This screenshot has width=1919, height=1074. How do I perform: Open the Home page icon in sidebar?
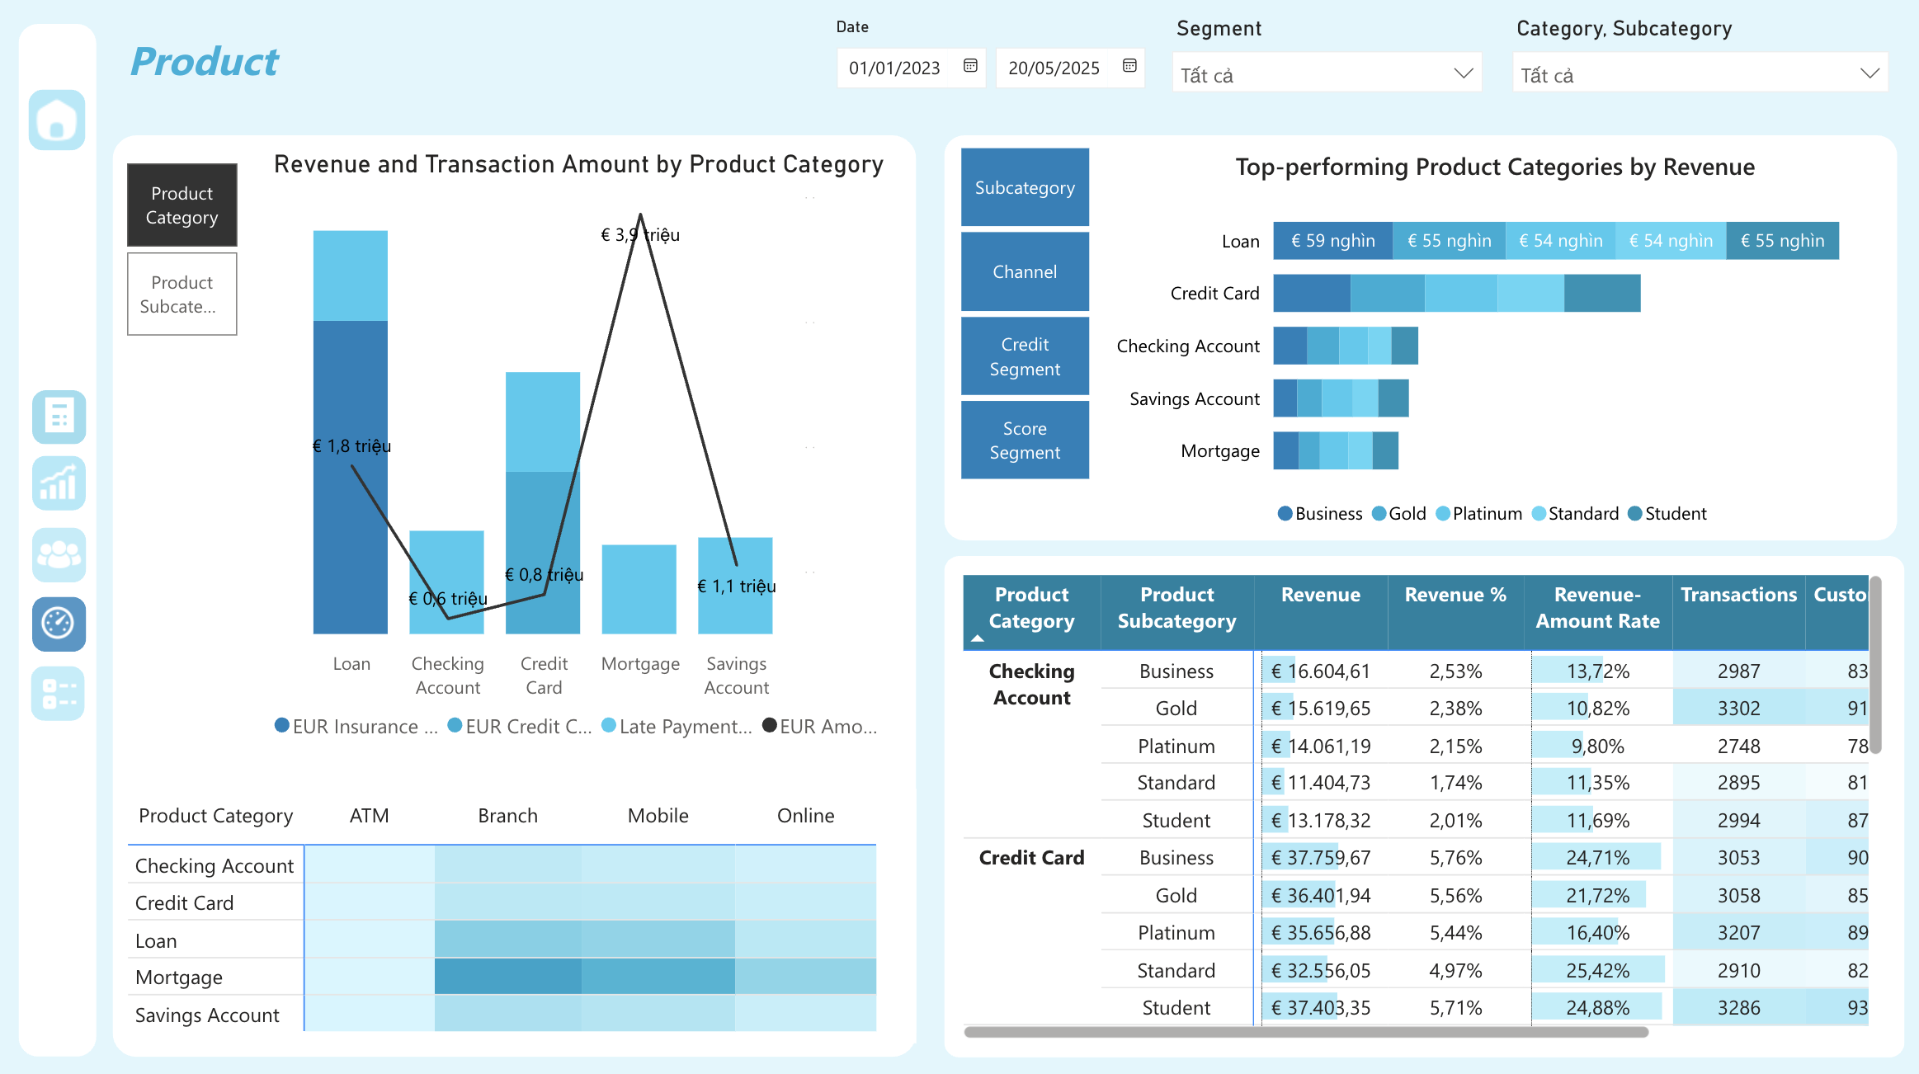57,121
